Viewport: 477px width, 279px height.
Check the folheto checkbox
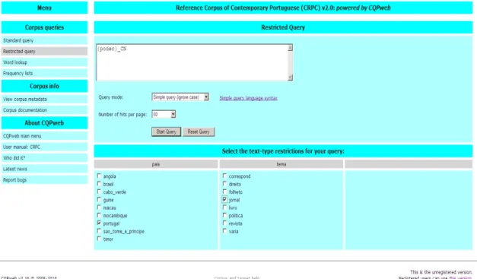click(224, 192)
